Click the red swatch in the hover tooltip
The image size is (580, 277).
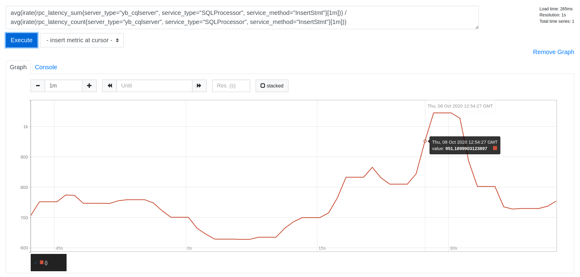tap(495, 148)
